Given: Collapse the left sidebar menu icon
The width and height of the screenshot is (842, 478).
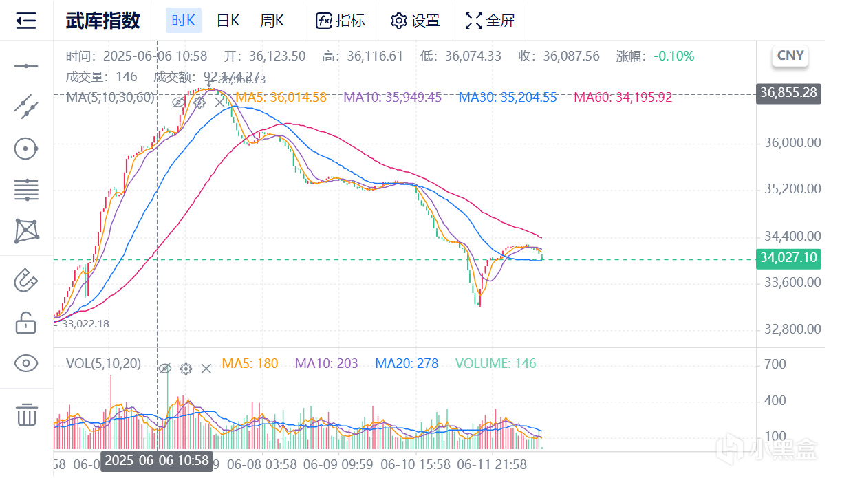Looking at the screenshot, I should point(26,21).
